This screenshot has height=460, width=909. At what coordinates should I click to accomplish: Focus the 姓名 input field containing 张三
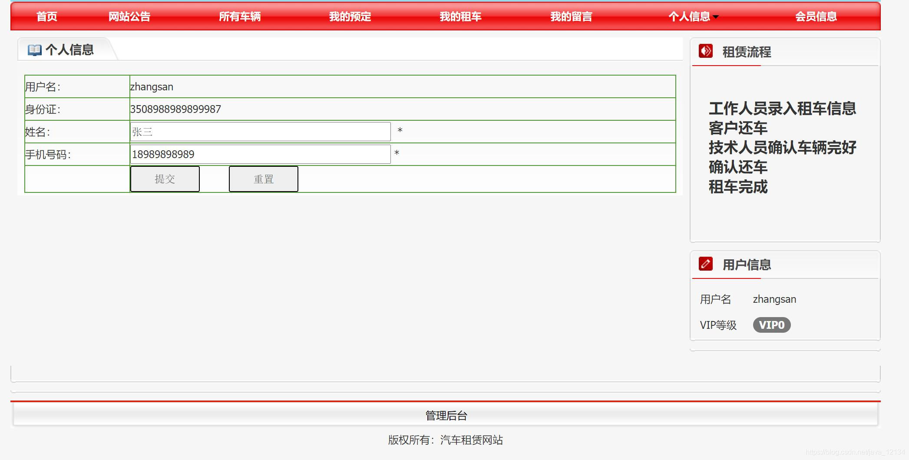point(261,132)
